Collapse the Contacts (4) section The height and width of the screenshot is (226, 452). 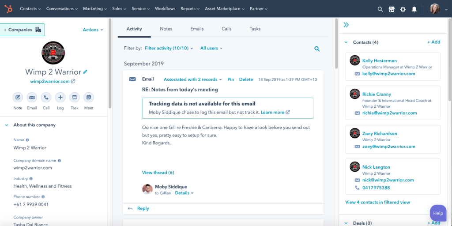346,42
